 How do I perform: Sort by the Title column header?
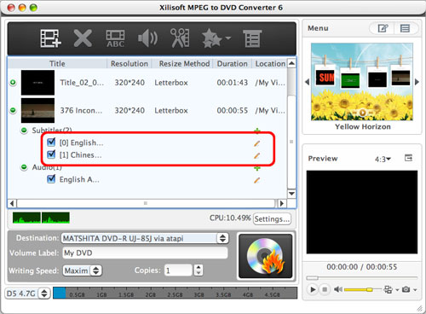click(x=57, y=63)
